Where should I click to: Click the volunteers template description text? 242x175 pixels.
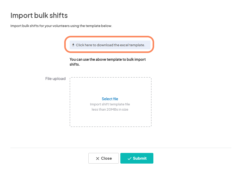(61, 26)
